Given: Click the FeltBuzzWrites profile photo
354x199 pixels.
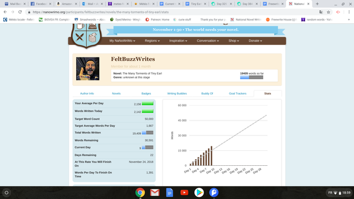Looking at the screenshot, I should (87, 69).
